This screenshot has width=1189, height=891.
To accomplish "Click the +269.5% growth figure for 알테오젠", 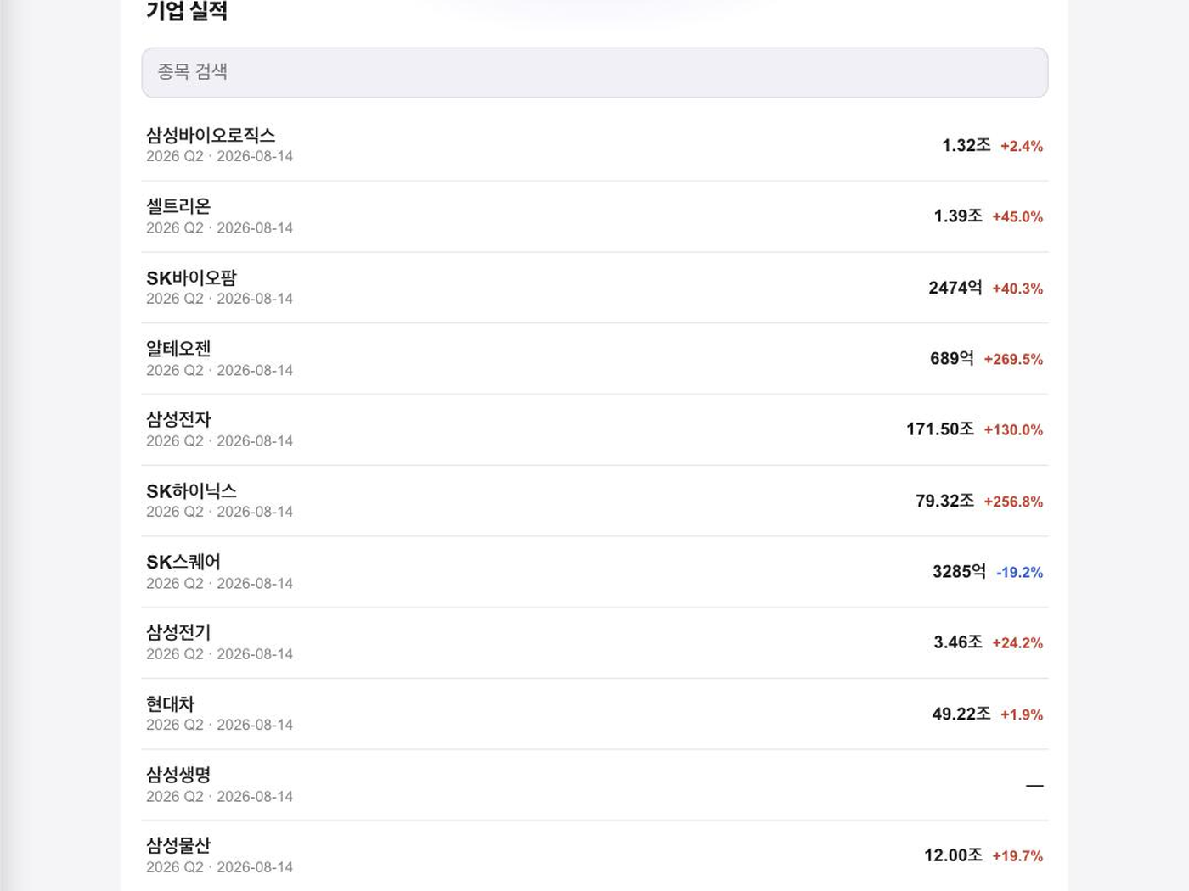I will pos(1013,359).
